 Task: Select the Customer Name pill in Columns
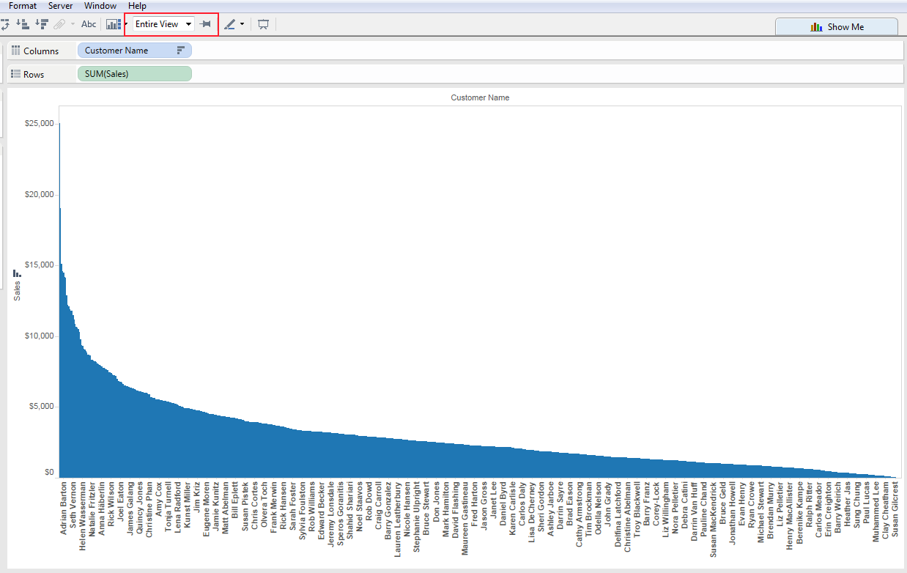134,51
